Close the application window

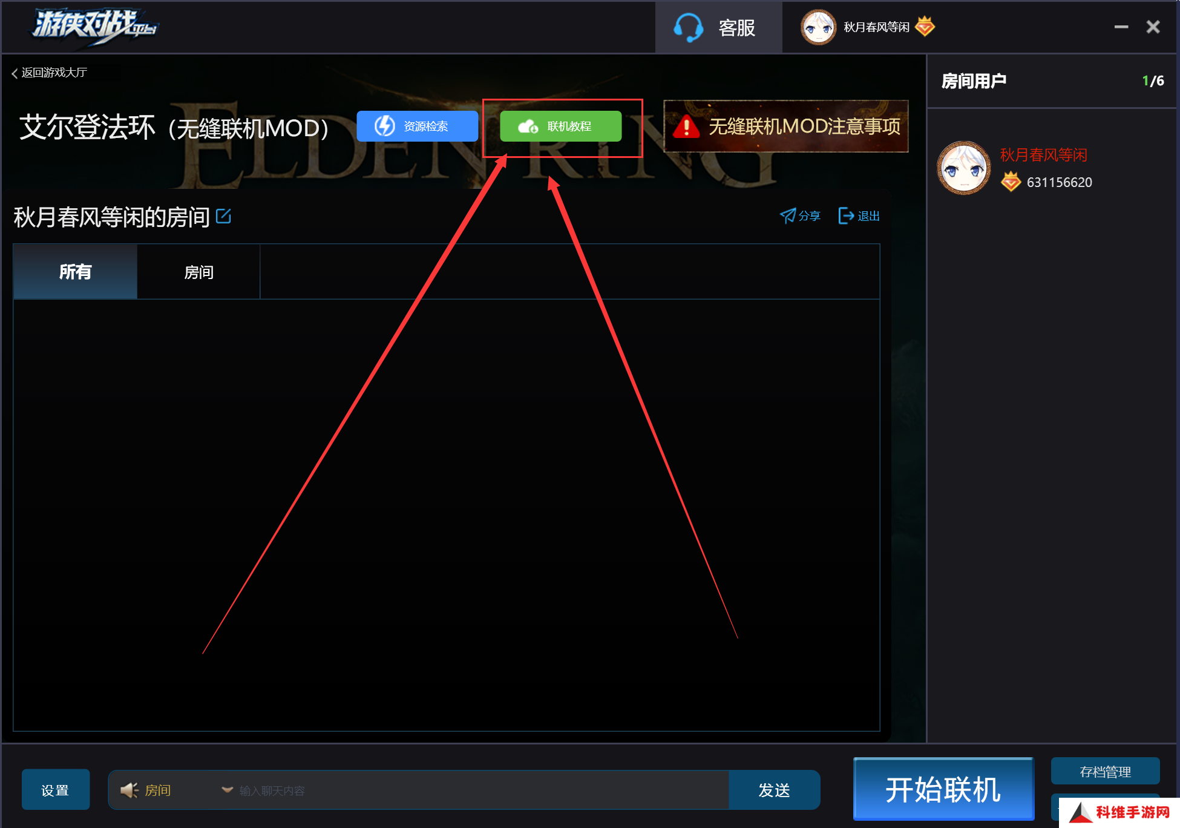tap(1153, 27)
